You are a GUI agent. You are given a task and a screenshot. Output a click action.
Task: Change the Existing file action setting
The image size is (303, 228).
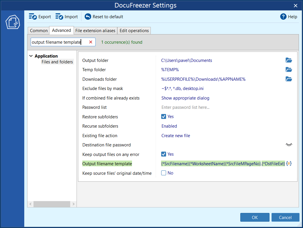click(176, 135)
